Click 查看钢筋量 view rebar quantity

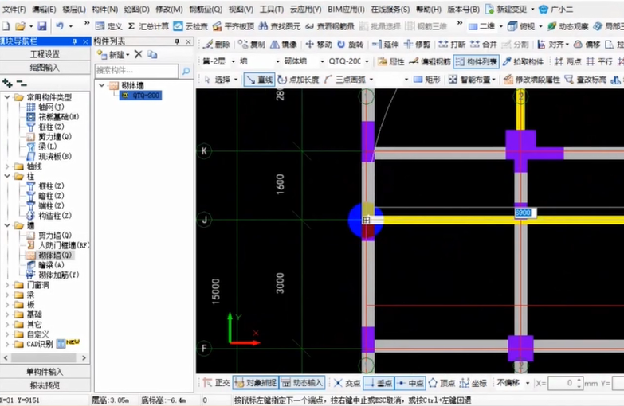(x=330, y=26)
